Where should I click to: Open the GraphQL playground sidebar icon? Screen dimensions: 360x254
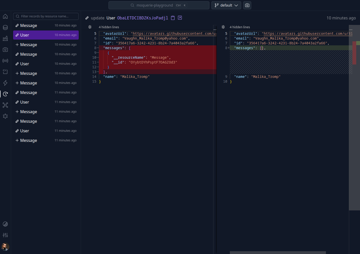tap(5, 116)
